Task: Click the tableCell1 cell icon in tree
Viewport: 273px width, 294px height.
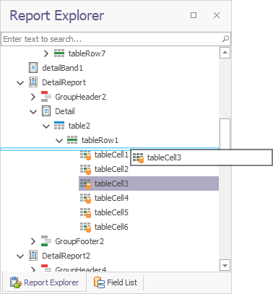Action: (85, 155)
